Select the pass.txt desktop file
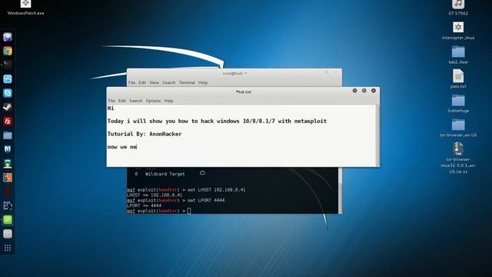This screenshot has height=277, width=492. (x=458, y=78)
